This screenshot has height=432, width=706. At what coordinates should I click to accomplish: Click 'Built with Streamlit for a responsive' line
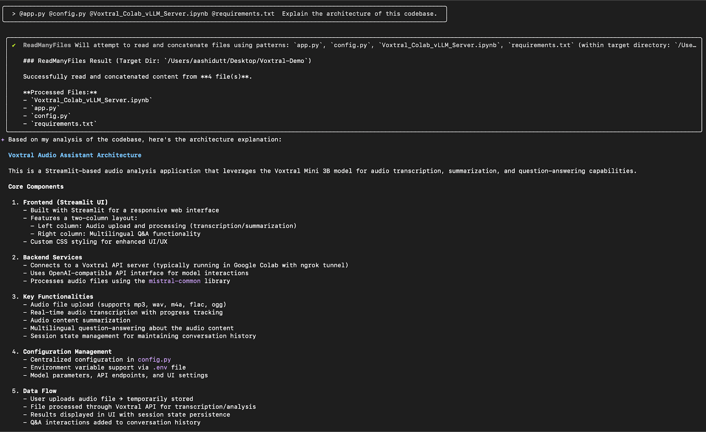pos(124,210)
